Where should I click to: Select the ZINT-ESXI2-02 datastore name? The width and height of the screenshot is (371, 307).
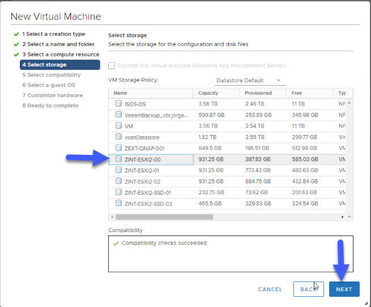click(x=142, y=182)
